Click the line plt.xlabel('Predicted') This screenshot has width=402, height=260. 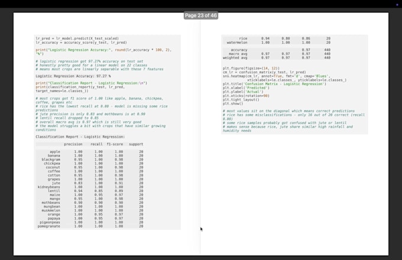(246, 88)
